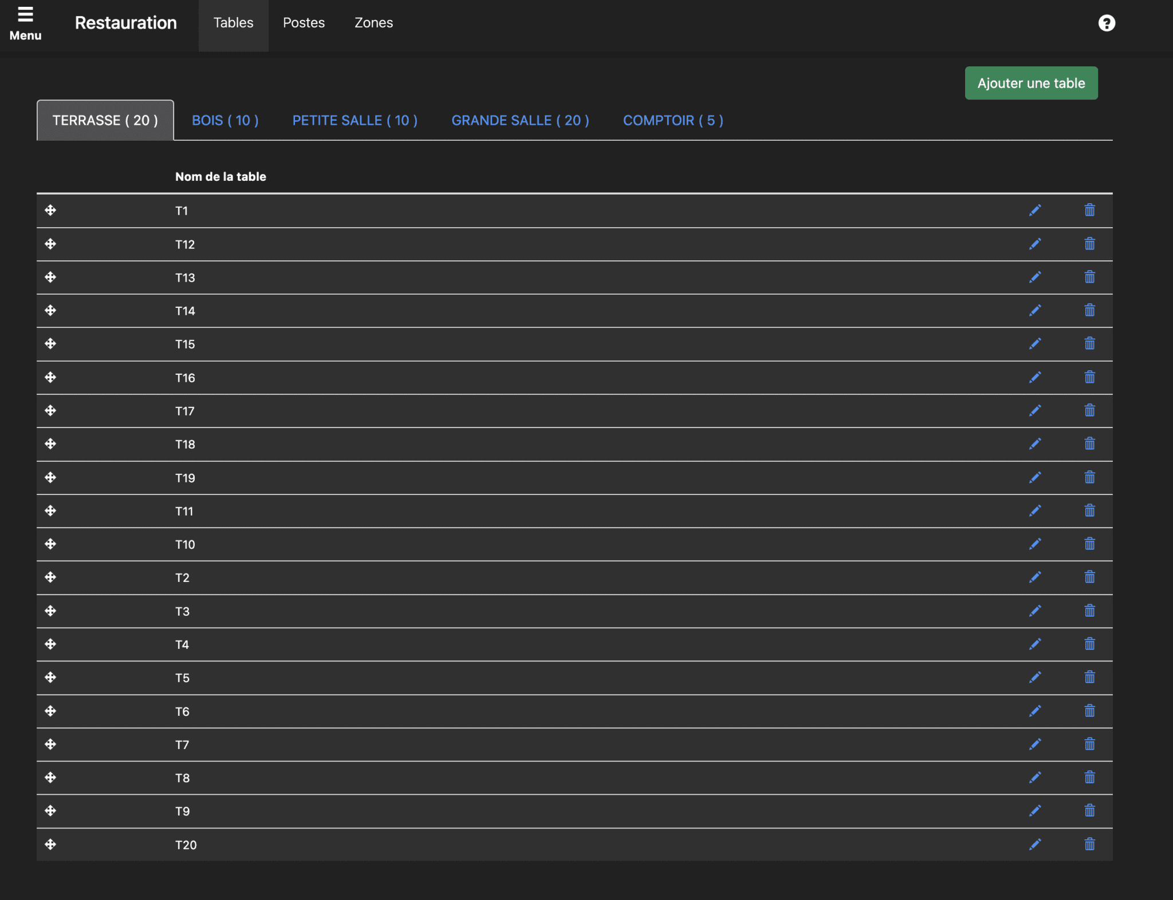Edit table T5 with pencil icon
Image resolution: width=1173 pixels, height=900 pixels.
(1035, 677)
